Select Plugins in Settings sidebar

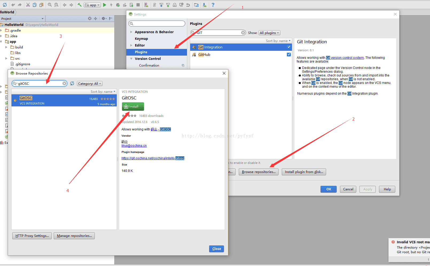pos(157,52)
